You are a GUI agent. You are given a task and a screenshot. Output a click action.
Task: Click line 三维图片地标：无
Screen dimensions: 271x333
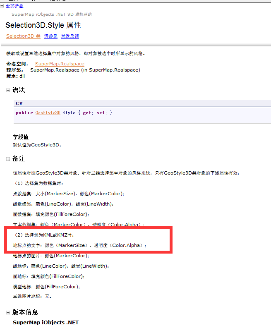click(x=32, y=297)
